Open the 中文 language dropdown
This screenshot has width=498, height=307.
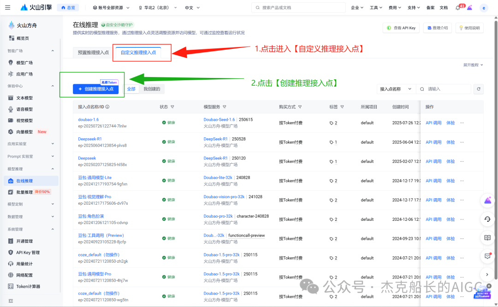click(x=192, y=8)
